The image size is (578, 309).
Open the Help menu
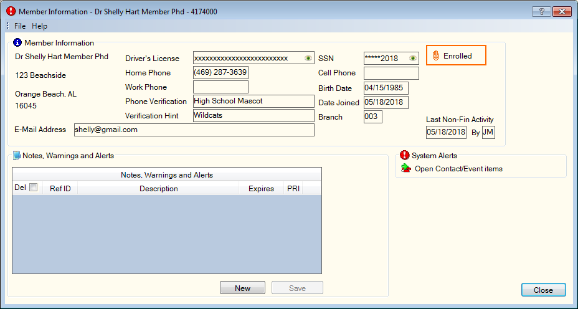tap(39, 26)
